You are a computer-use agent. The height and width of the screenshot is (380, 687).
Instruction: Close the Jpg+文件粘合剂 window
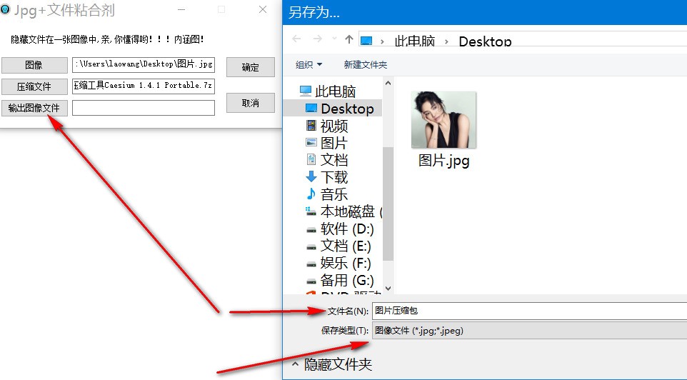pyautogui.click(x=263, y=9)
